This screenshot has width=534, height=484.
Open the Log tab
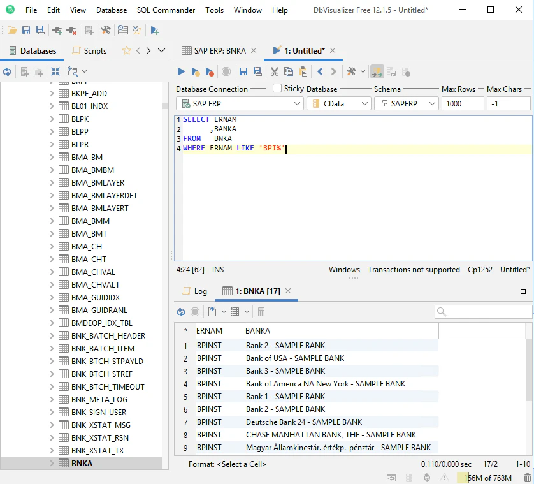pos(195,291)
